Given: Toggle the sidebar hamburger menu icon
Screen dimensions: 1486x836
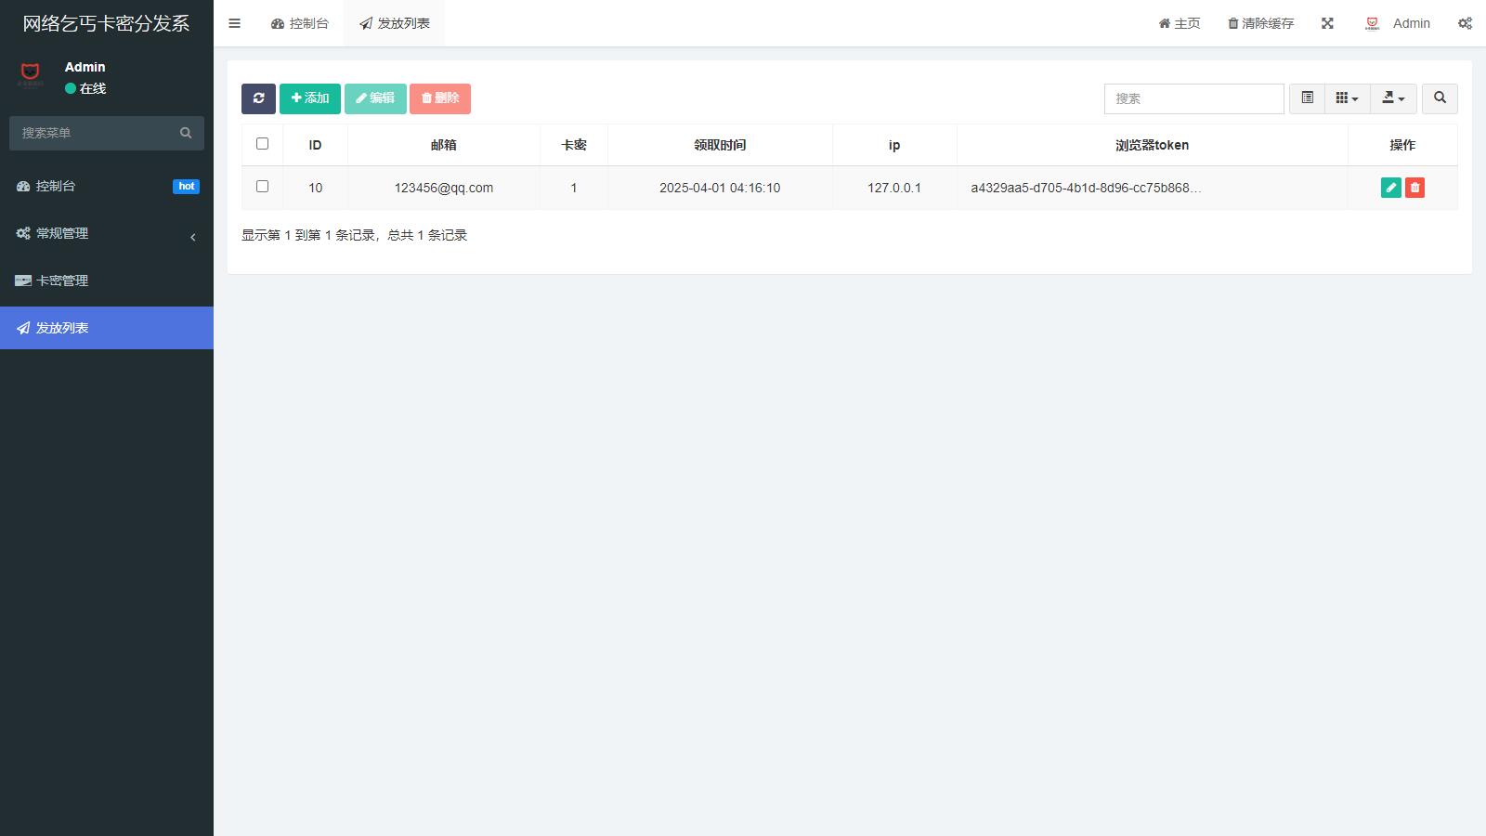Looking at the screenshot, I should 234,23.
